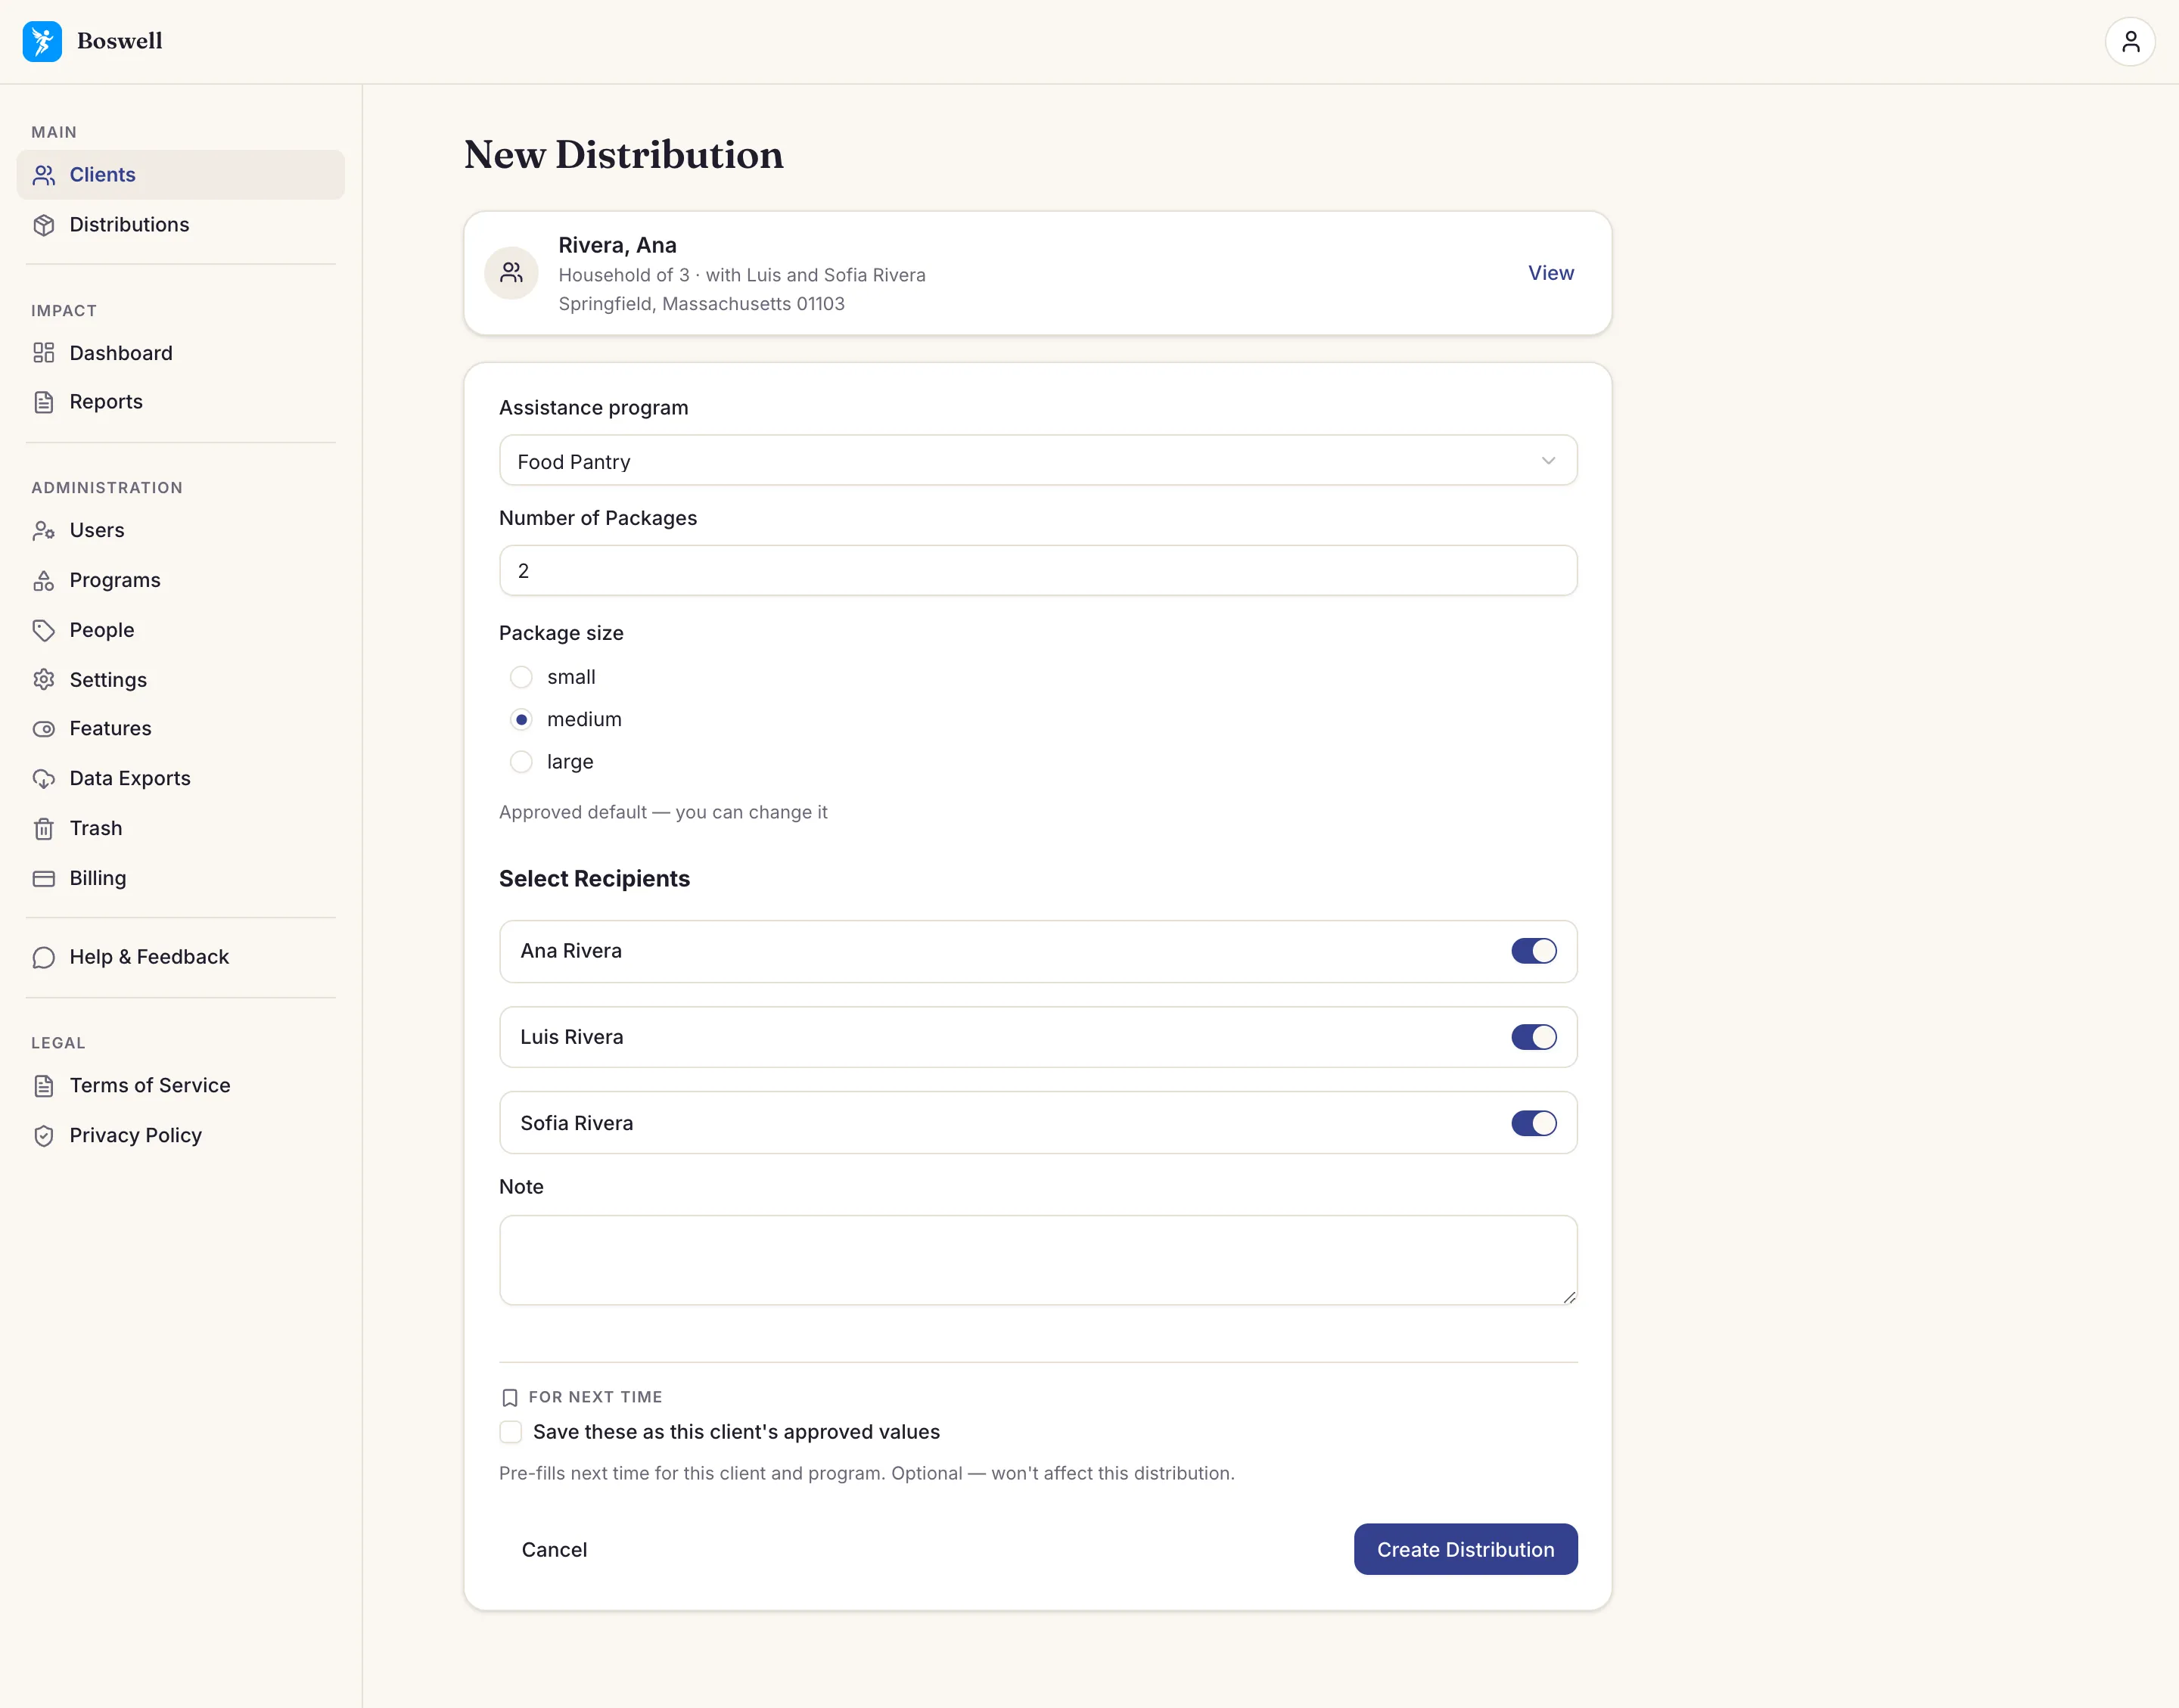Toggle off Ana Rivera as recipient
This screenshot has width=2179, height=1708.
coord(1533,951)
